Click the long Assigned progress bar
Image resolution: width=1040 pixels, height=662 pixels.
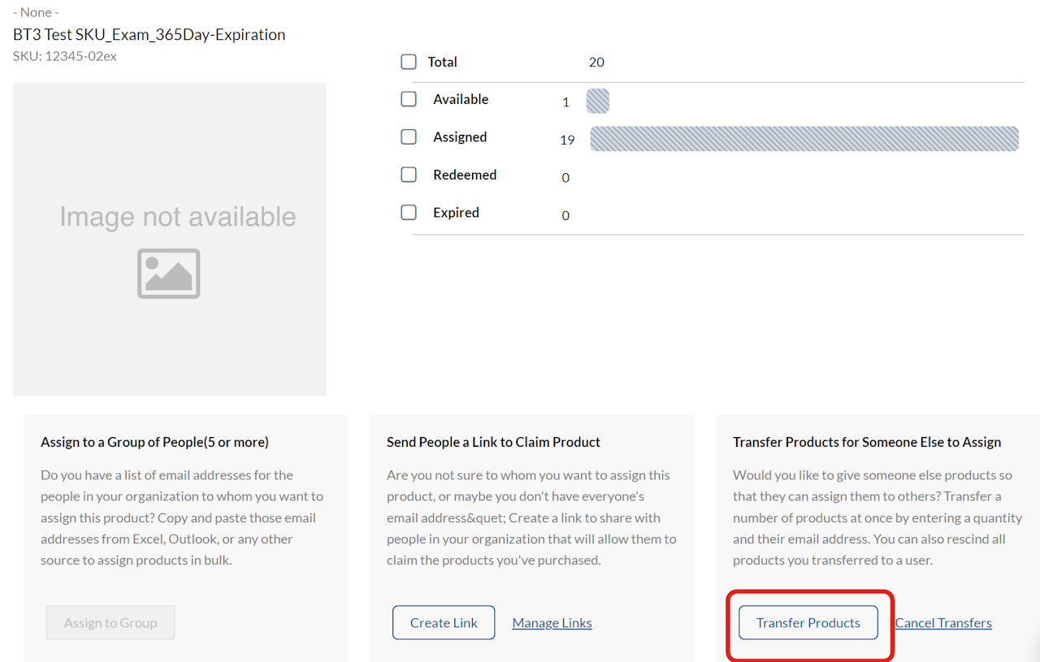point(804,139)
